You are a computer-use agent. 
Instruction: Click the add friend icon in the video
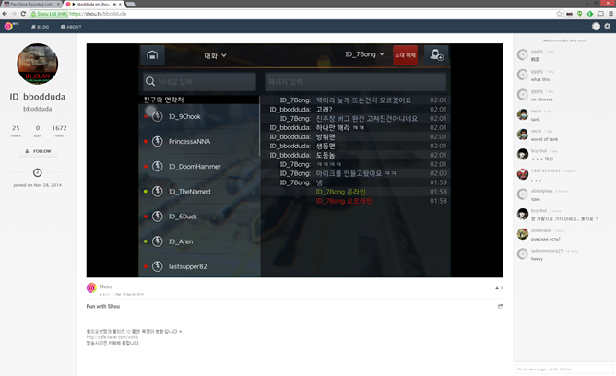tap(436, 55)
